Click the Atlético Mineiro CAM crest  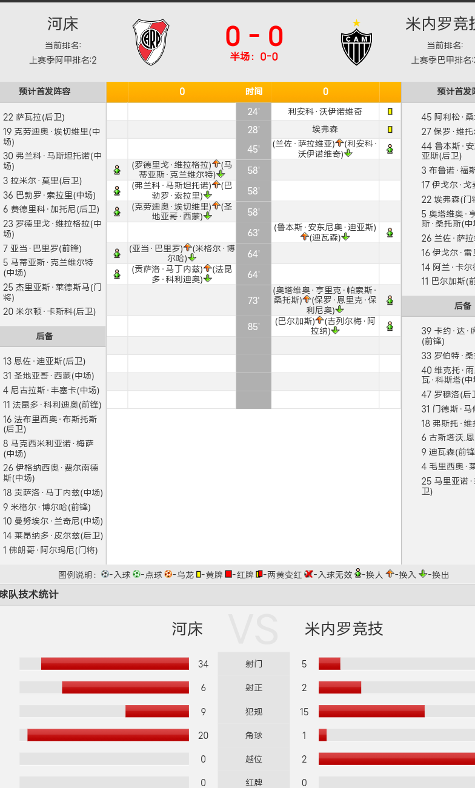click(356, 42)
